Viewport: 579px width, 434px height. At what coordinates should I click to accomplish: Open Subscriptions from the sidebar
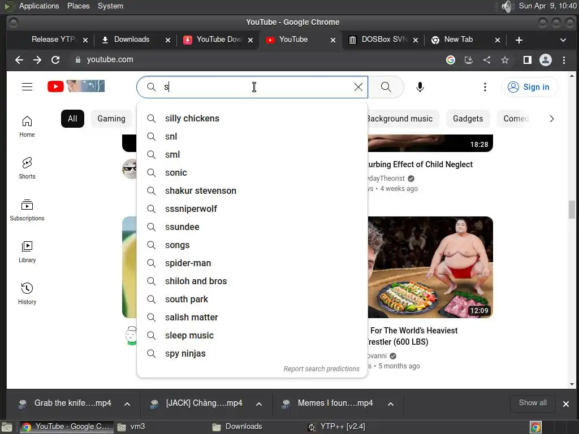tap(27, 210)
